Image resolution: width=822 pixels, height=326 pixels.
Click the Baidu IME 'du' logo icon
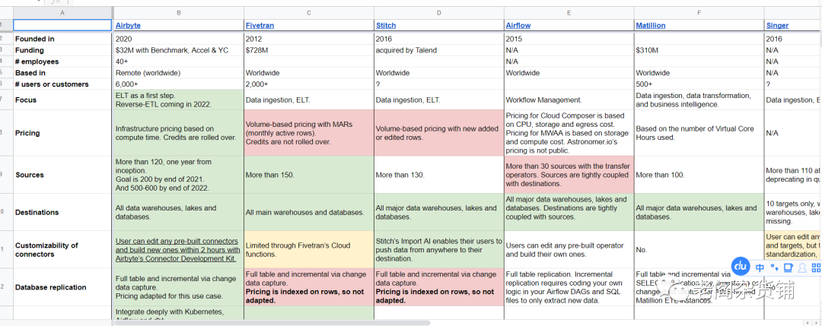coord(741,267)
